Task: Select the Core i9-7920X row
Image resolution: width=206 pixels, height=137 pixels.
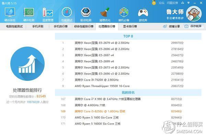Action: 128,80
